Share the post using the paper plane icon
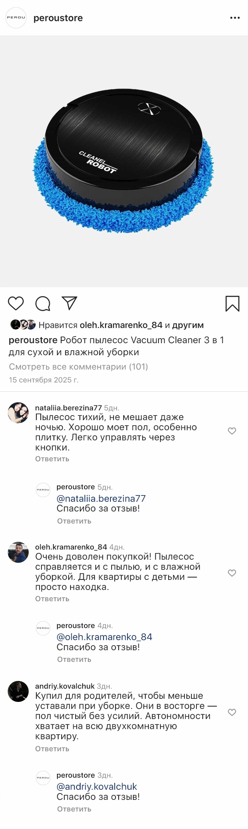Screen dimensions: 248x829 (x=70, y=303)
